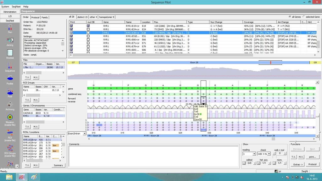322x181 pixels.
Task: Enable mut DB checkbox for the RYR1-E71-ryr row
Action: point(88,43)
